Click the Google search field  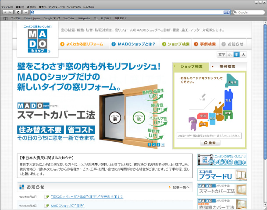pos(249,12)
